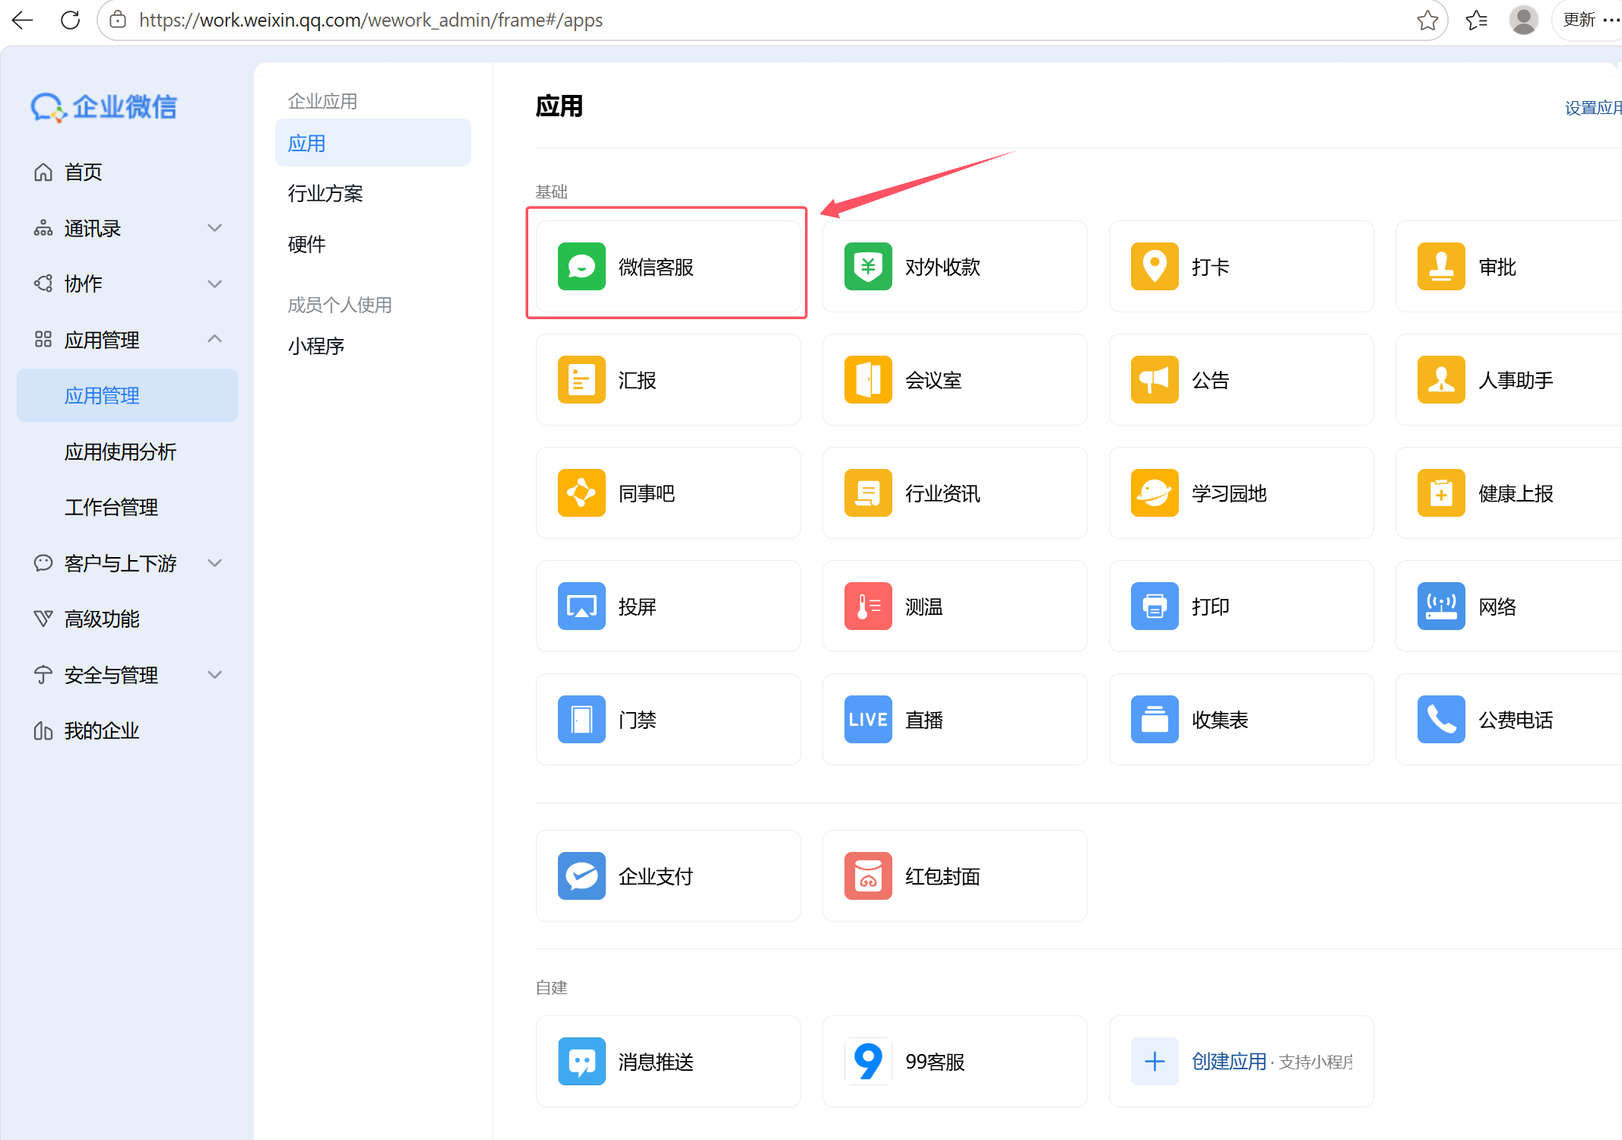Screen dimensions: 1622x1140
Task: Open the 同事吧 icon
Action: 581,493
